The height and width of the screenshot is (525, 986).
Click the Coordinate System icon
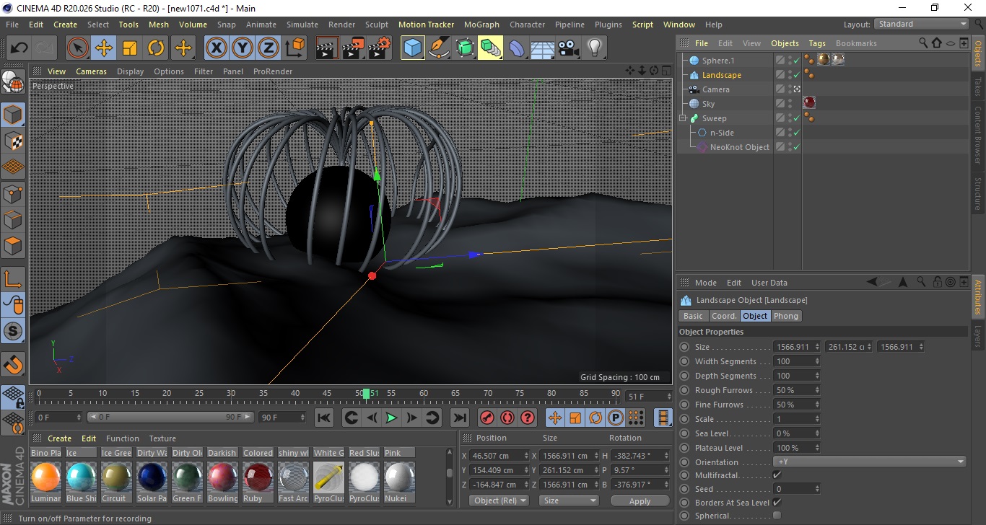pyautogui.click(x=295, y=48)
